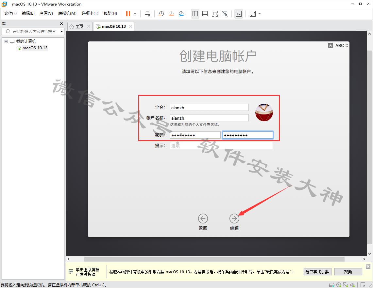Click the 提示 hint field

point(221,145)
